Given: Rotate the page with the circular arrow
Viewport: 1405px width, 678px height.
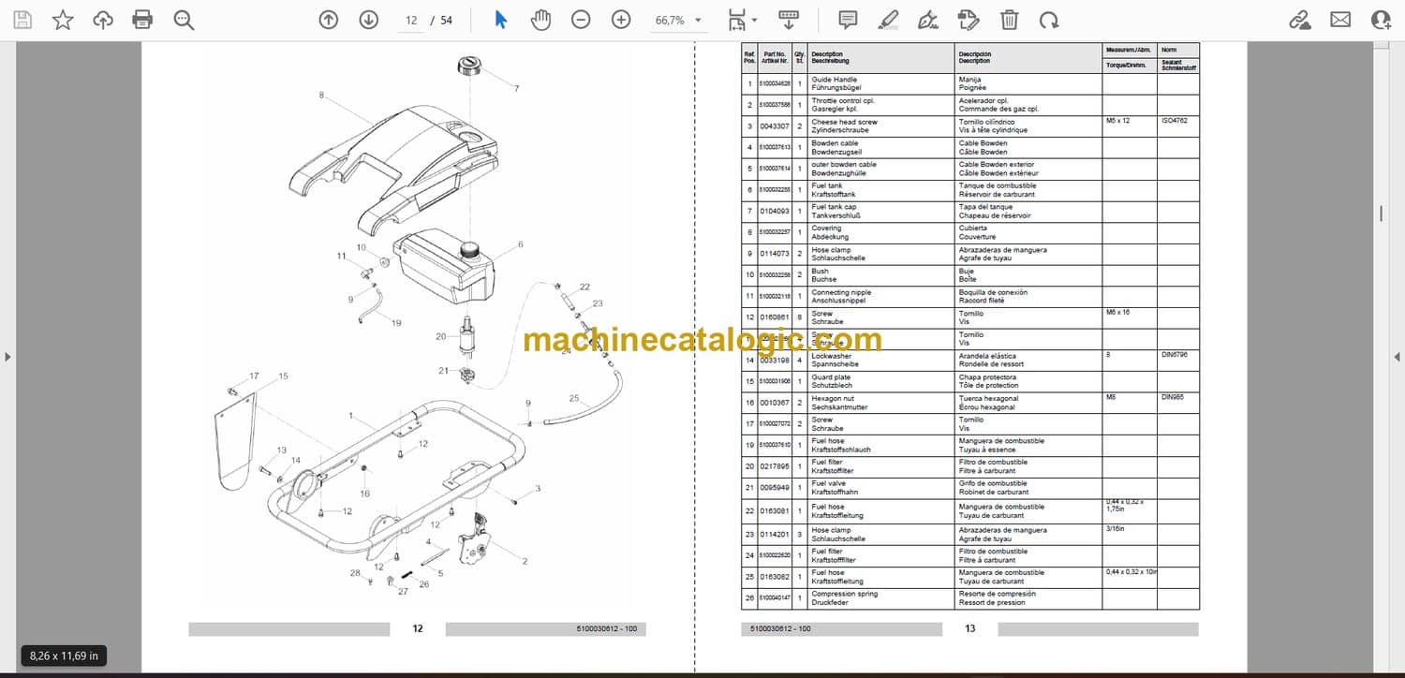Looking at the screenshot, I should pyautogui.click(x=1049, y=20).
